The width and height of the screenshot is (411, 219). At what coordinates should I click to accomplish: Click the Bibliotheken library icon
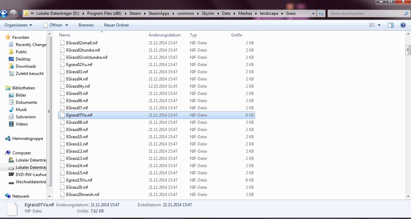(8, 88)
